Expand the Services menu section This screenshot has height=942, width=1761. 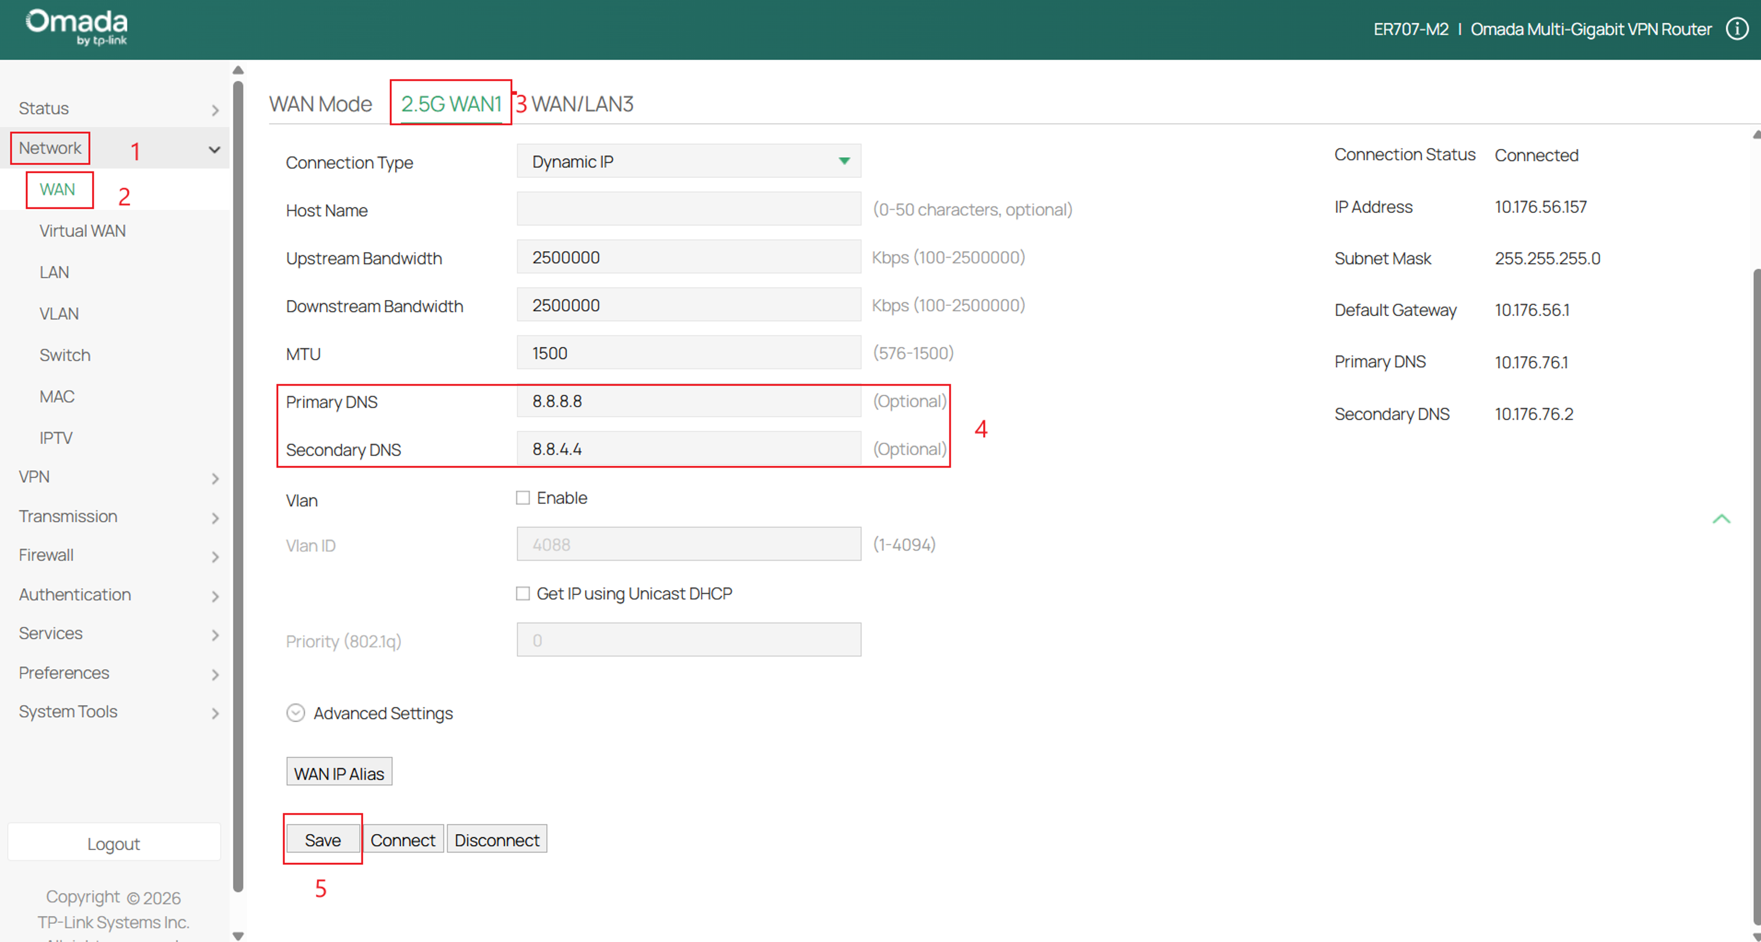115,634
